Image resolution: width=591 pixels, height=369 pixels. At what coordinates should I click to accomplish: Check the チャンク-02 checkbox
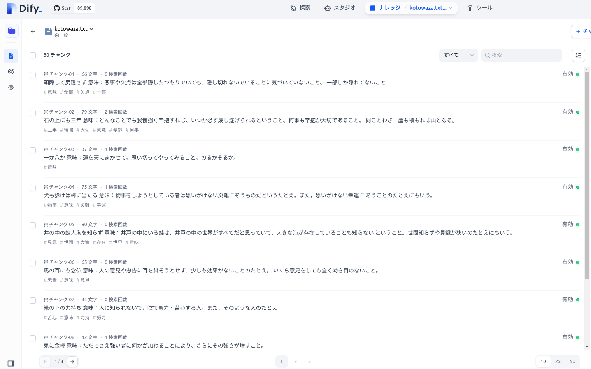click(x=33, y=113)
